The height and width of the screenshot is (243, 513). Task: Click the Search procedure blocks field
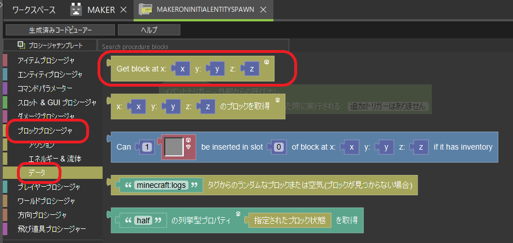[x=193, y=46]
